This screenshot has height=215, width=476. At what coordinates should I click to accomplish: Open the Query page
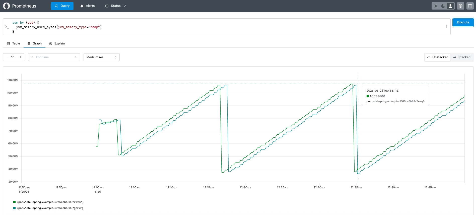[62, 6]
